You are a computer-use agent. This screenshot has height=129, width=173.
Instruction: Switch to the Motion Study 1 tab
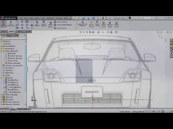[24, 109]
